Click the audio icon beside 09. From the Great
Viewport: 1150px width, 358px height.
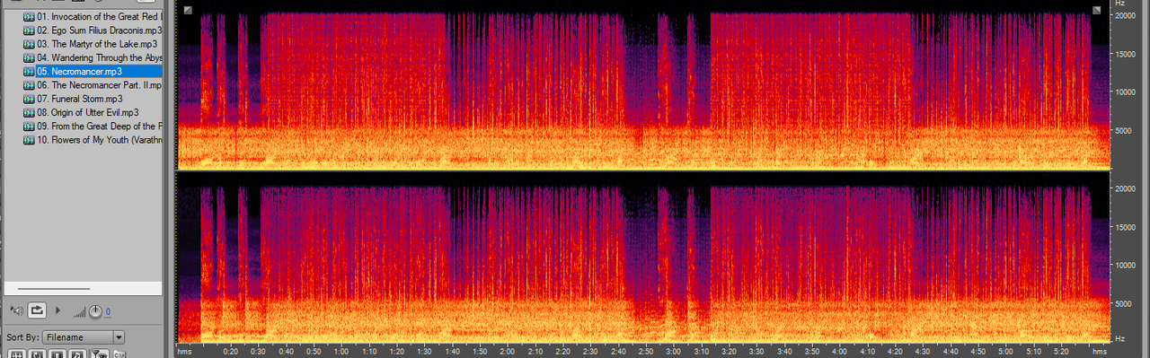(x=29, y=127)
